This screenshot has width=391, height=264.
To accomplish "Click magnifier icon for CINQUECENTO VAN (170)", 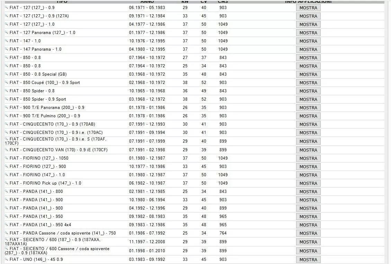I will 7,150.
